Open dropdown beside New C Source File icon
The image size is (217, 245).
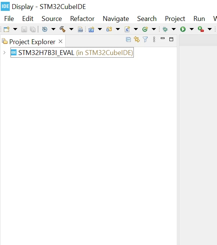(x=136, y=29)
